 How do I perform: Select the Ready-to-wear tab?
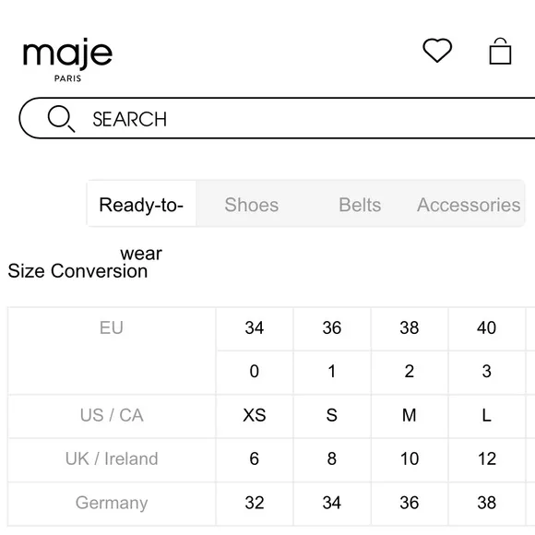pos(141,204)
